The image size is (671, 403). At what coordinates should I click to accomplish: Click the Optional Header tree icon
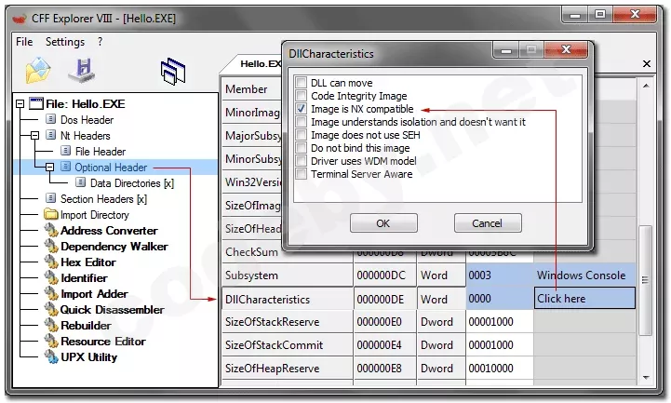click(65, 167)
